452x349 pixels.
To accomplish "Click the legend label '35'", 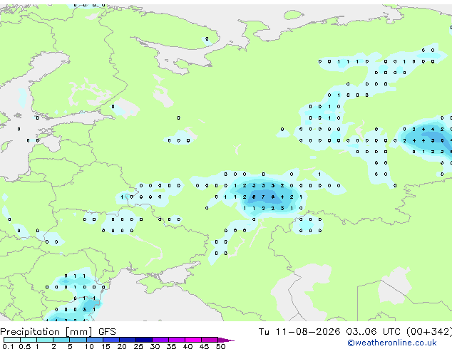I will click(x=171, y=346).
